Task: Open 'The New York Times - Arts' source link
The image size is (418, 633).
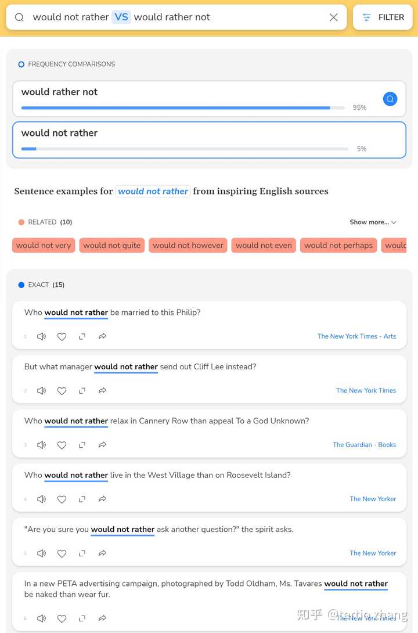Action: tap(356, 336)
